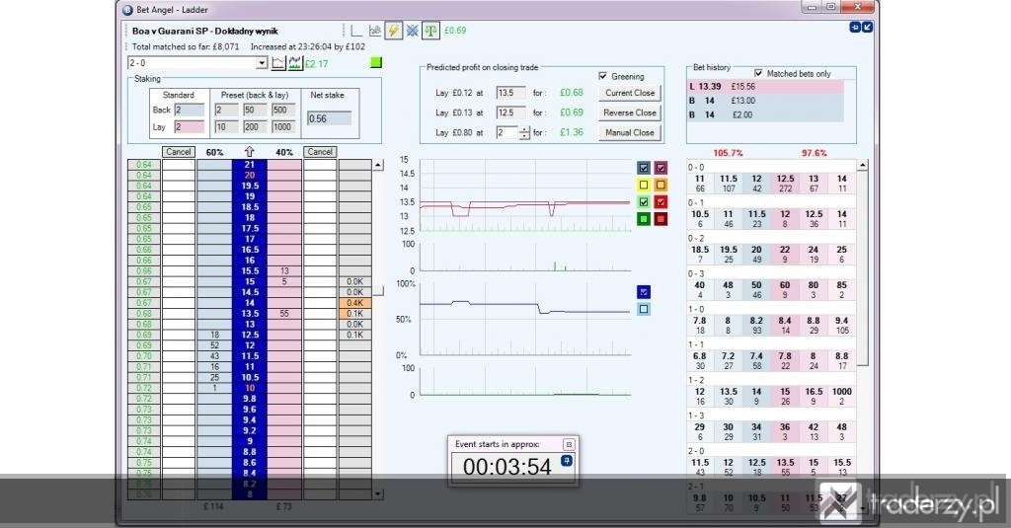The width and height of the screenshot is (1011, 528).
Task: Select the preset lay stake 1000
Action: [283, 127]
